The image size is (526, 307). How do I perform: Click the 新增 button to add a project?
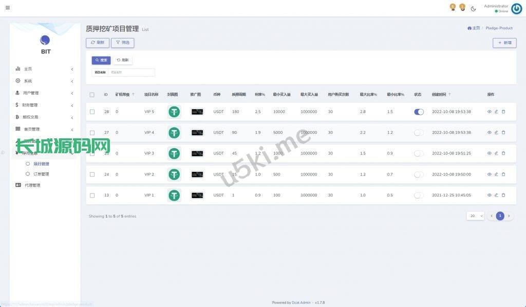(x=504, y=43)
